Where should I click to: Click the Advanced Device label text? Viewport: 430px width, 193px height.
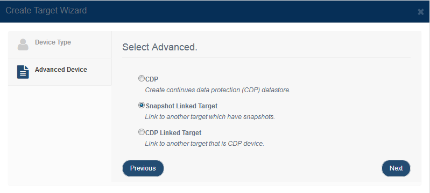tap(61, 70)
